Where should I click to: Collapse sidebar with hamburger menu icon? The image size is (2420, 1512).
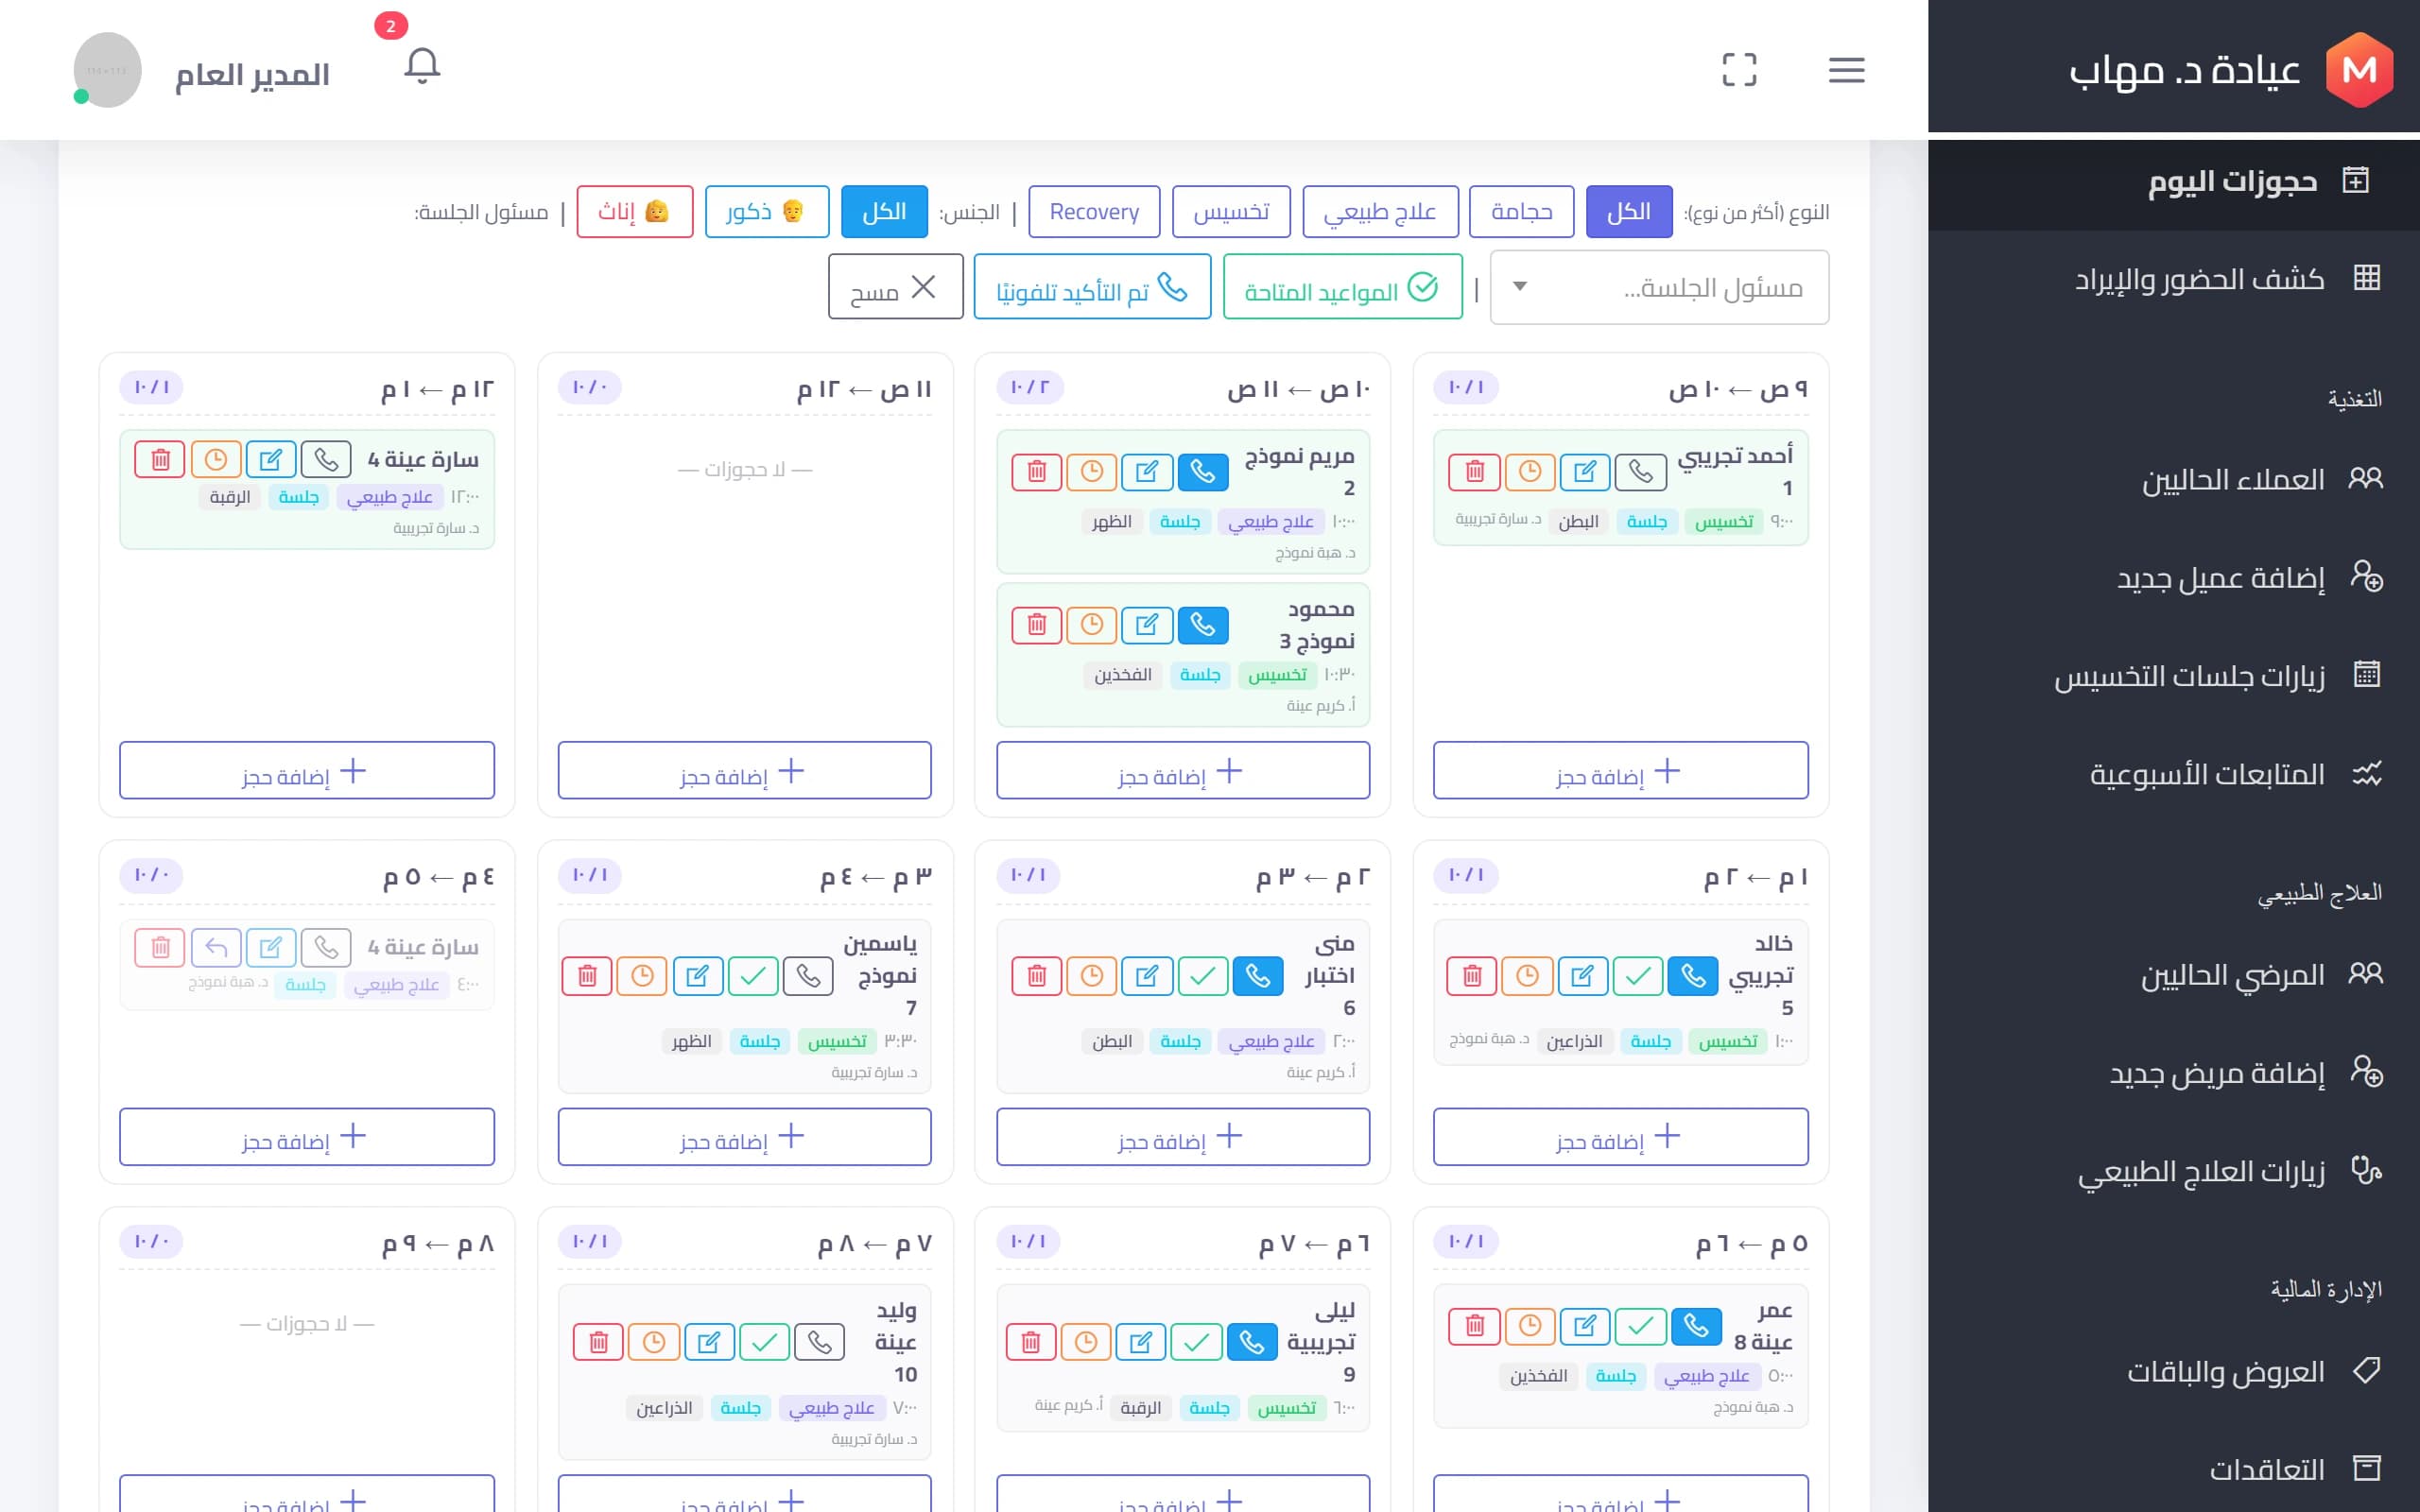pyautogui.click(x=1846, y=70)
